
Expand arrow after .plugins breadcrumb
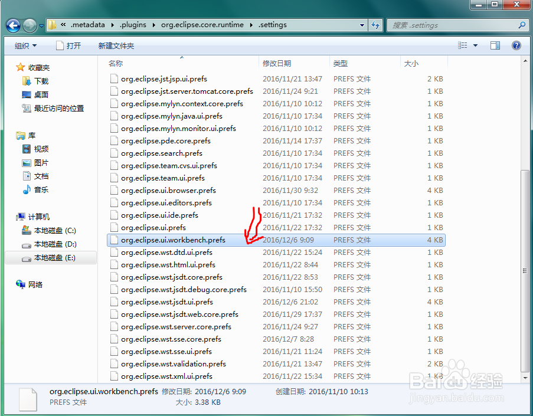point(153,25)
